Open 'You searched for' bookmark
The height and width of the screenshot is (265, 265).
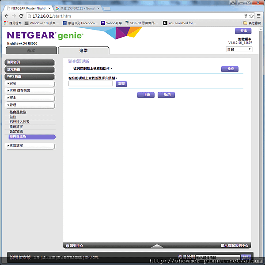pyautogui.click(x=180, y=23)
